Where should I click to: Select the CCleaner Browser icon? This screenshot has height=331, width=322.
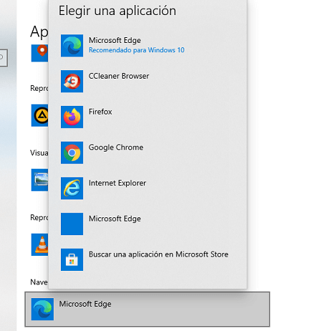click(72, 81)
